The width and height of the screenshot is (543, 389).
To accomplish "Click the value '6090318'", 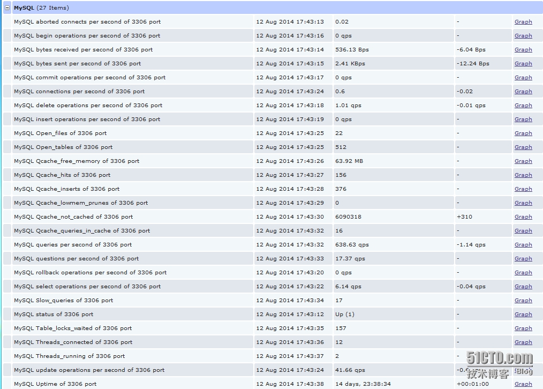I will [348, 217].
